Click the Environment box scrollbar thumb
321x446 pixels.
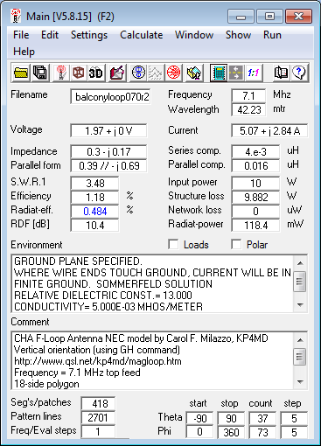coord(300,282)
